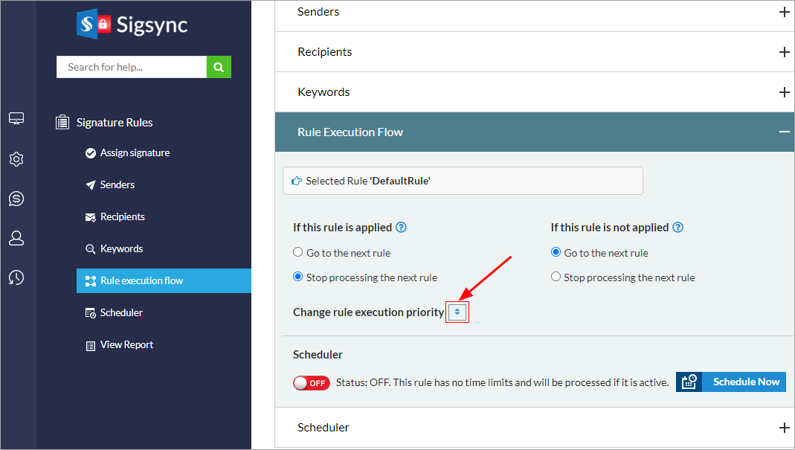Screen dimensions: 795x450
Task: Open the user profile icon in left rail
Action: coord(16,238)
